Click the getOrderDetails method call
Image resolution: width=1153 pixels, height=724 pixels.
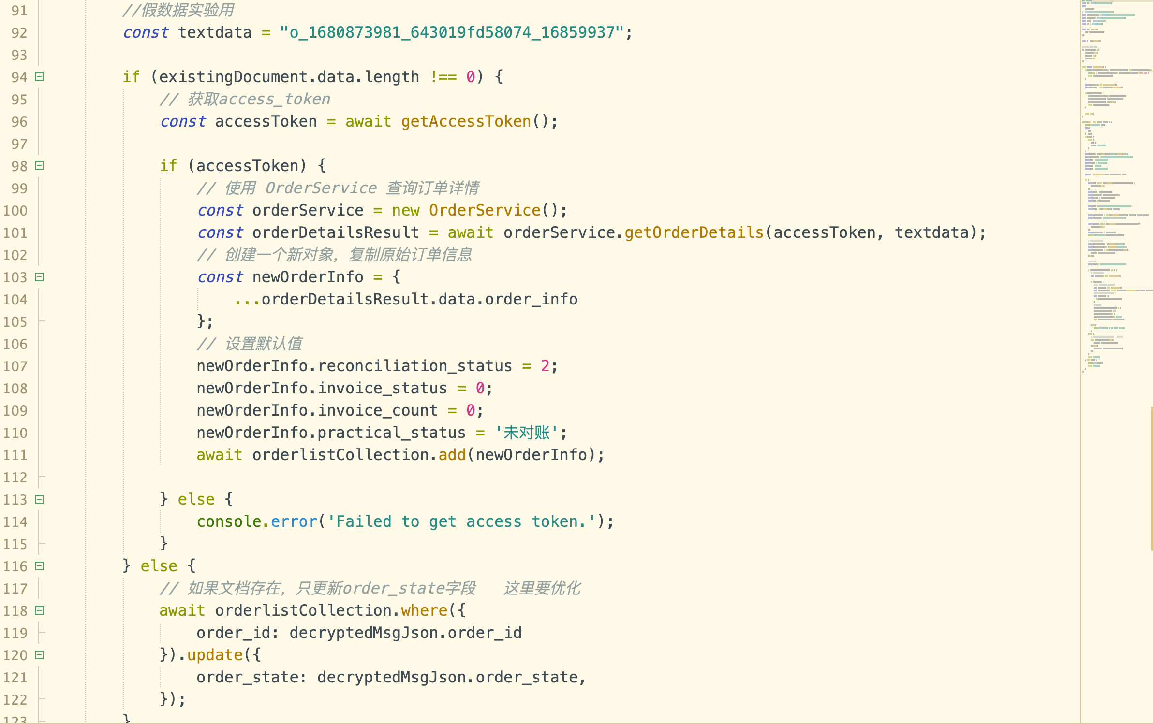coord(694,232)
